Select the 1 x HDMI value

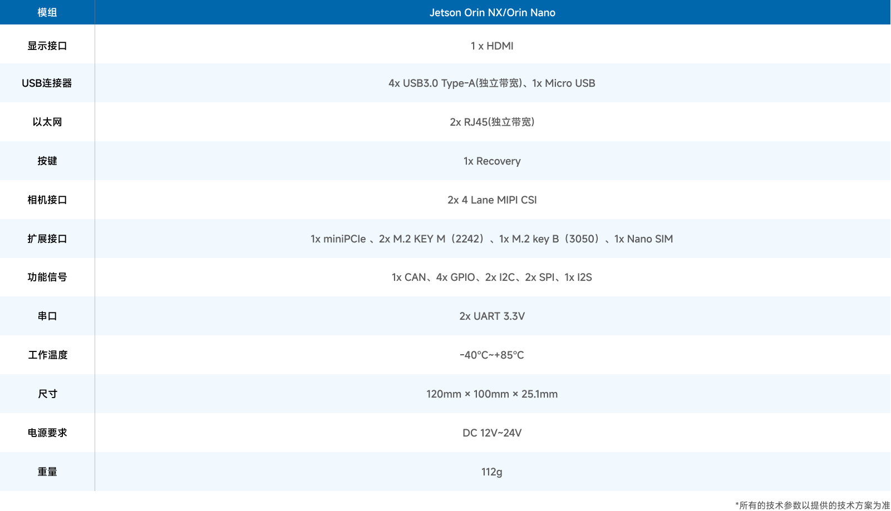(x=493, y=46)
